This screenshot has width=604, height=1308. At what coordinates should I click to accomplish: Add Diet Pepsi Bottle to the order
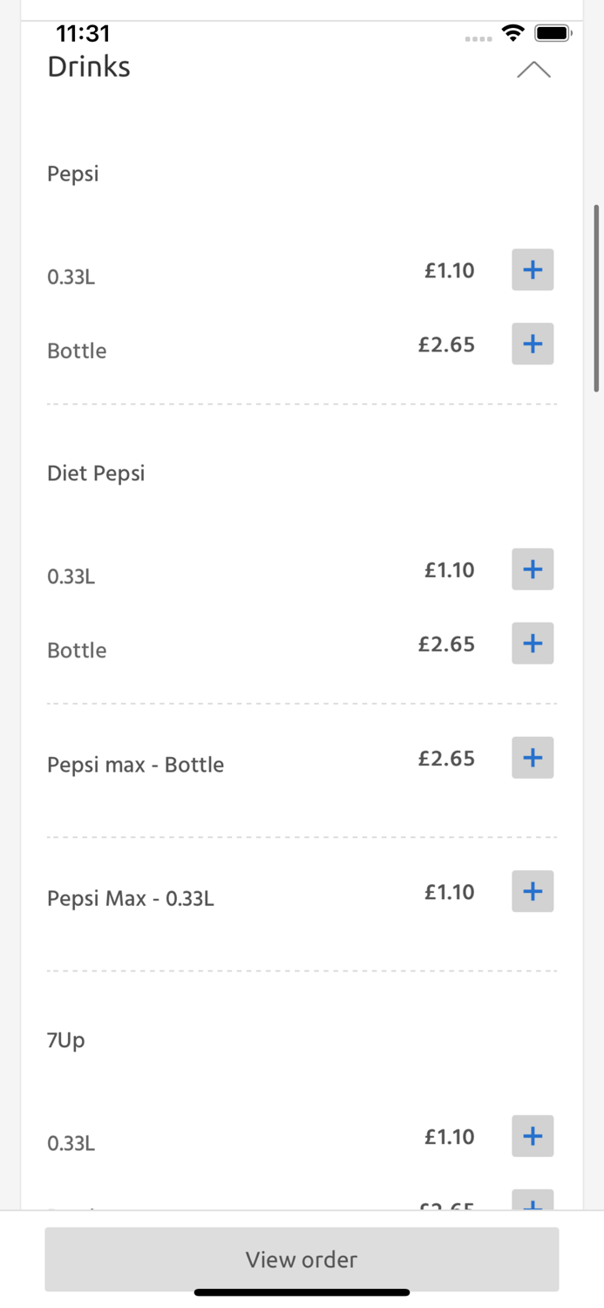click(532, 644)
